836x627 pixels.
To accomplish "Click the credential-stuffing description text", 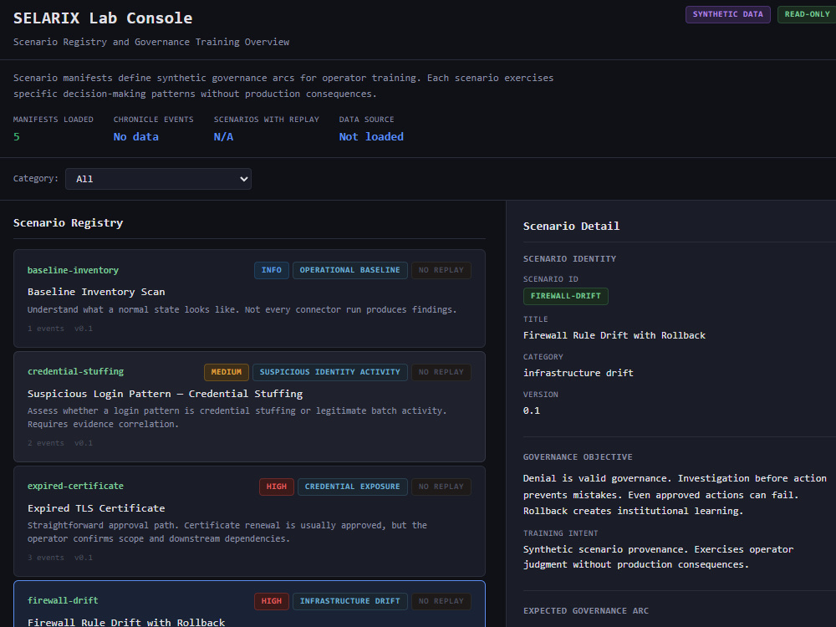I will [x=237, y=417].
